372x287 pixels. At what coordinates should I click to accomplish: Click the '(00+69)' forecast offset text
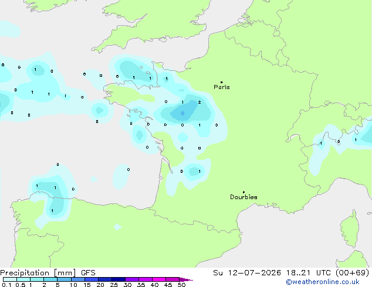(352, 273)
